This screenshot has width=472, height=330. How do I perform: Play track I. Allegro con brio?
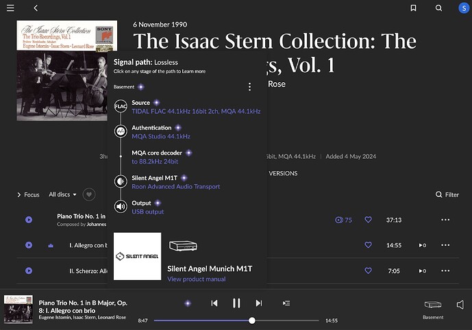[x=29, y=245]
